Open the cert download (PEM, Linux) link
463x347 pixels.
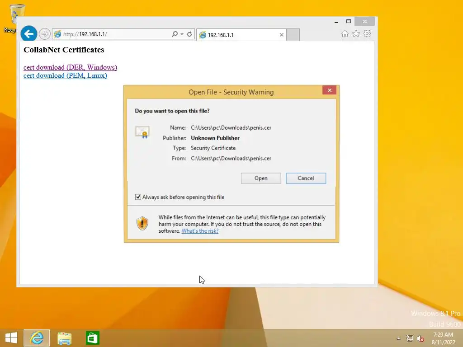pyautogui.click(x=65, y=75)
